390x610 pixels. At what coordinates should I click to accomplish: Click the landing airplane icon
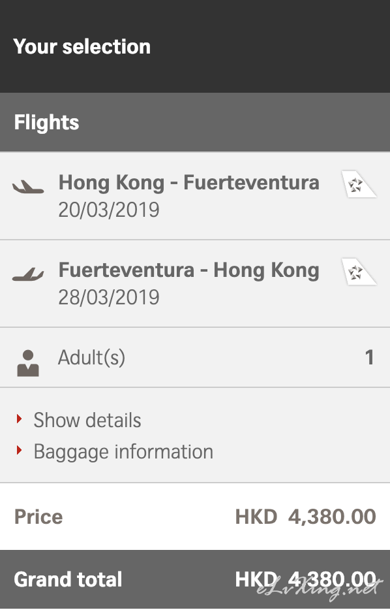(28, 274)
